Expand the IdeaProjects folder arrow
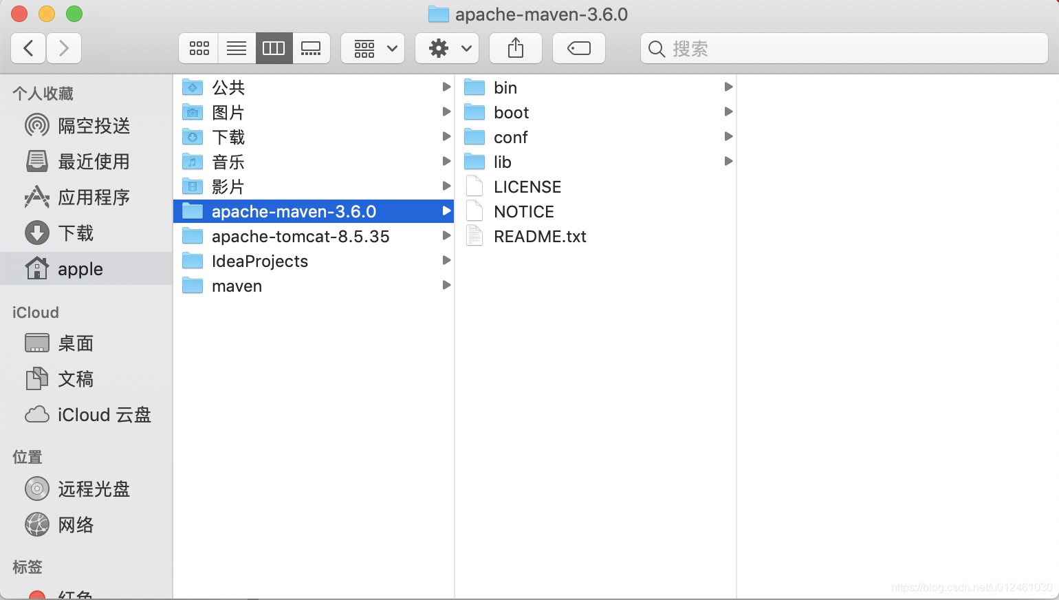 (x=446, y=260)
